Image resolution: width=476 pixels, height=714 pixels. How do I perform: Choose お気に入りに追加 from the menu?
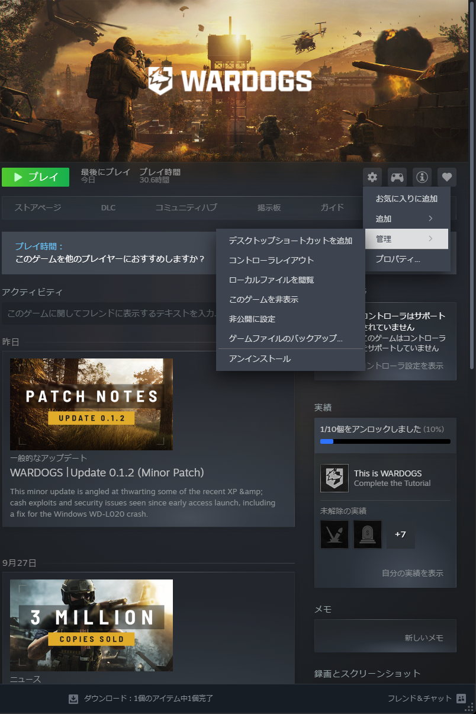[x=407, y=198]
